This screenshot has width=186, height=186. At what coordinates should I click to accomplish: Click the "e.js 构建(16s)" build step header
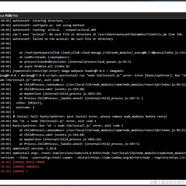pyautogui.click(x=9, y=16)
